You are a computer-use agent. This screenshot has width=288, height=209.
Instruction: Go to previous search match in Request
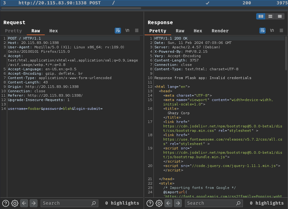[24, 203]
